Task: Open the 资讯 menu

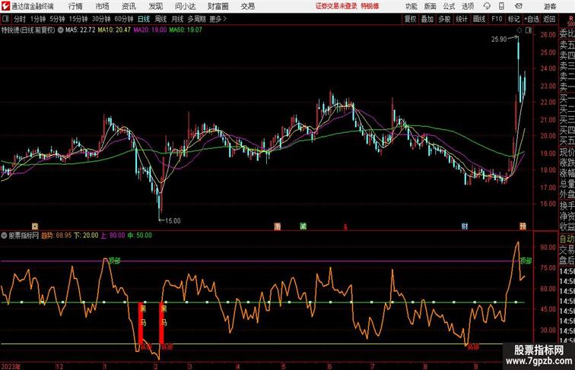Action: pyautogui.click(x=129, y=6)
